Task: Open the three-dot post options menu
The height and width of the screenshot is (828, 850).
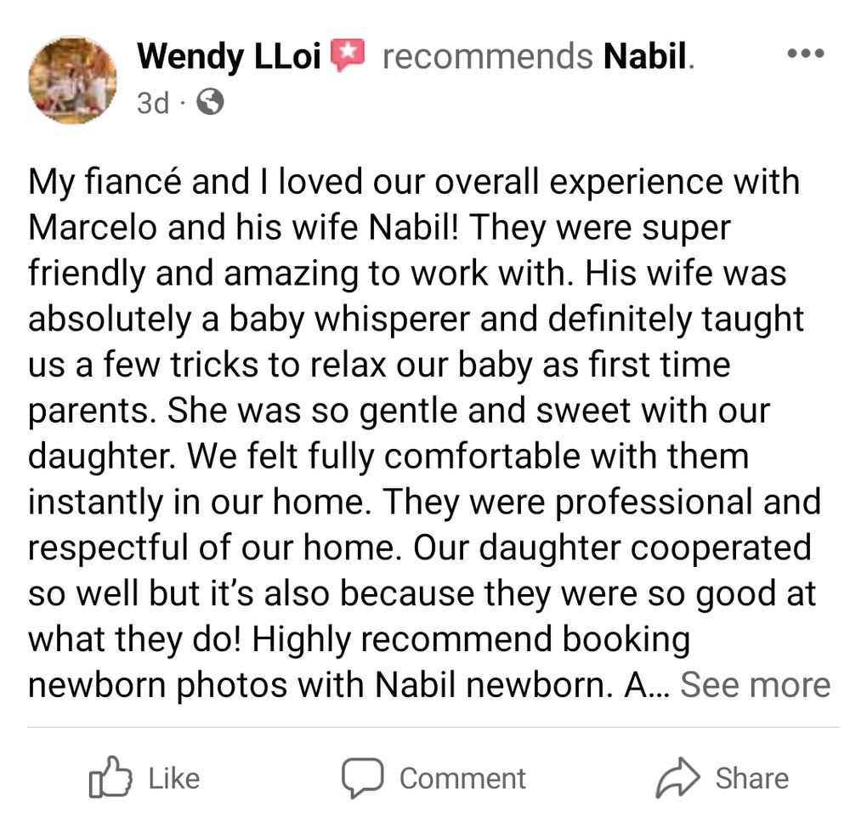Action: click(x=806, y=54)
